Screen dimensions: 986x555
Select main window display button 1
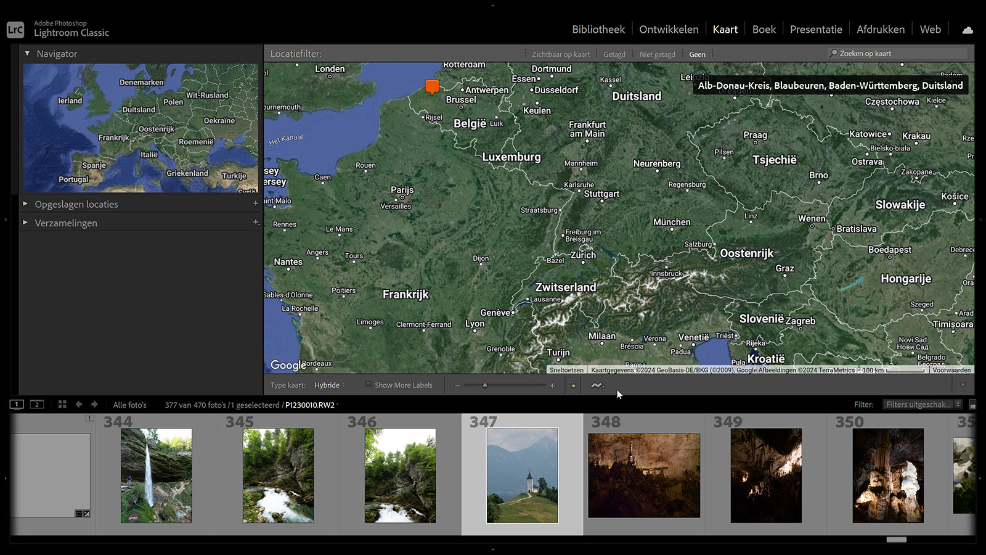tap(17, 405)
